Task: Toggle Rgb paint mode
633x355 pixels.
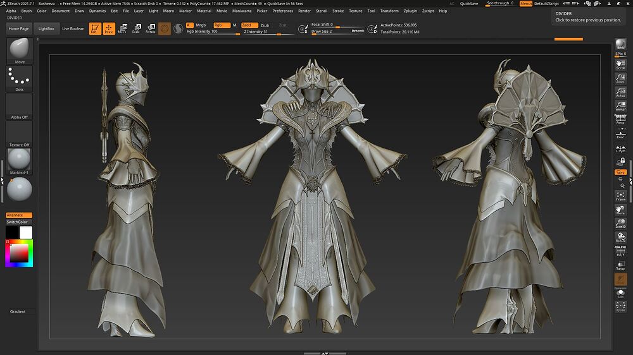Action: 222,25
